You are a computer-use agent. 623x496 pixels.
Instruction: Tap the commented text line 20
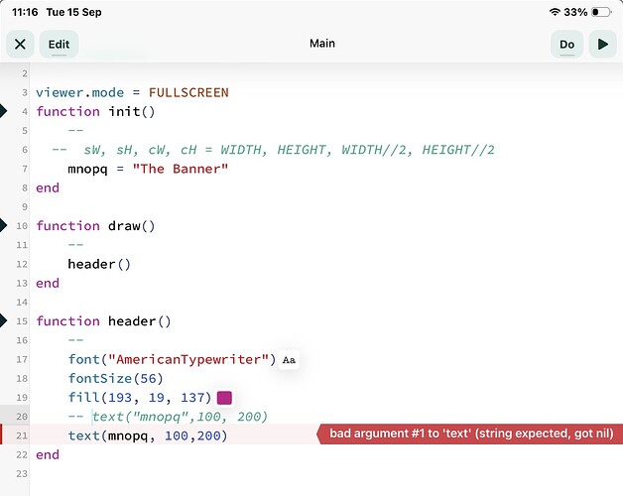(x=168, y=417)
